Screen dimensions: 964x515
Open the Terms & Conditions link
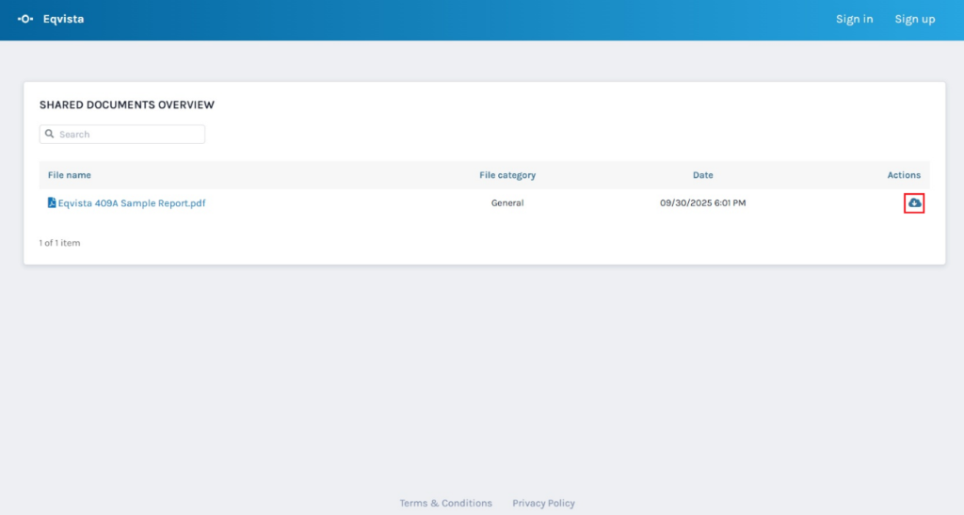pyautogui.click(x=445, y=503)
